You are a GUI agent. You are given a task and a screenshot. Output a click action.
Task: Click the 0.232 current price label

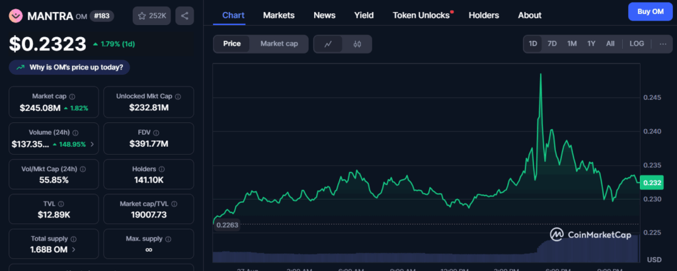tap(652, 182)
